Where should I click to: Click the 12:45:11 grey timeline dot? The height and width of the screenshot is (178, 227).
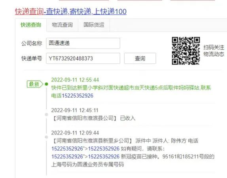[47, 114]
